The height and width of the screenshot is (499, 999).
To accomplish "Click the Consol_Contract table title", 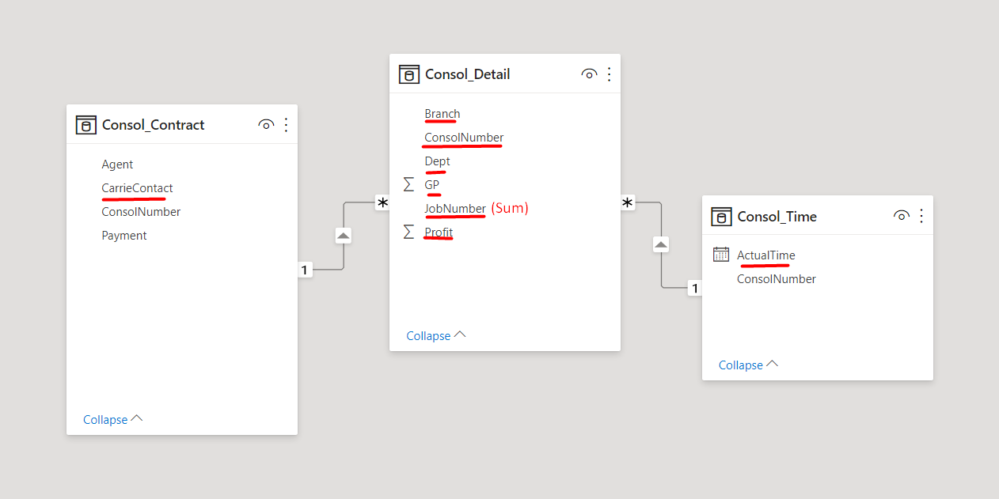I will (154, 125).
